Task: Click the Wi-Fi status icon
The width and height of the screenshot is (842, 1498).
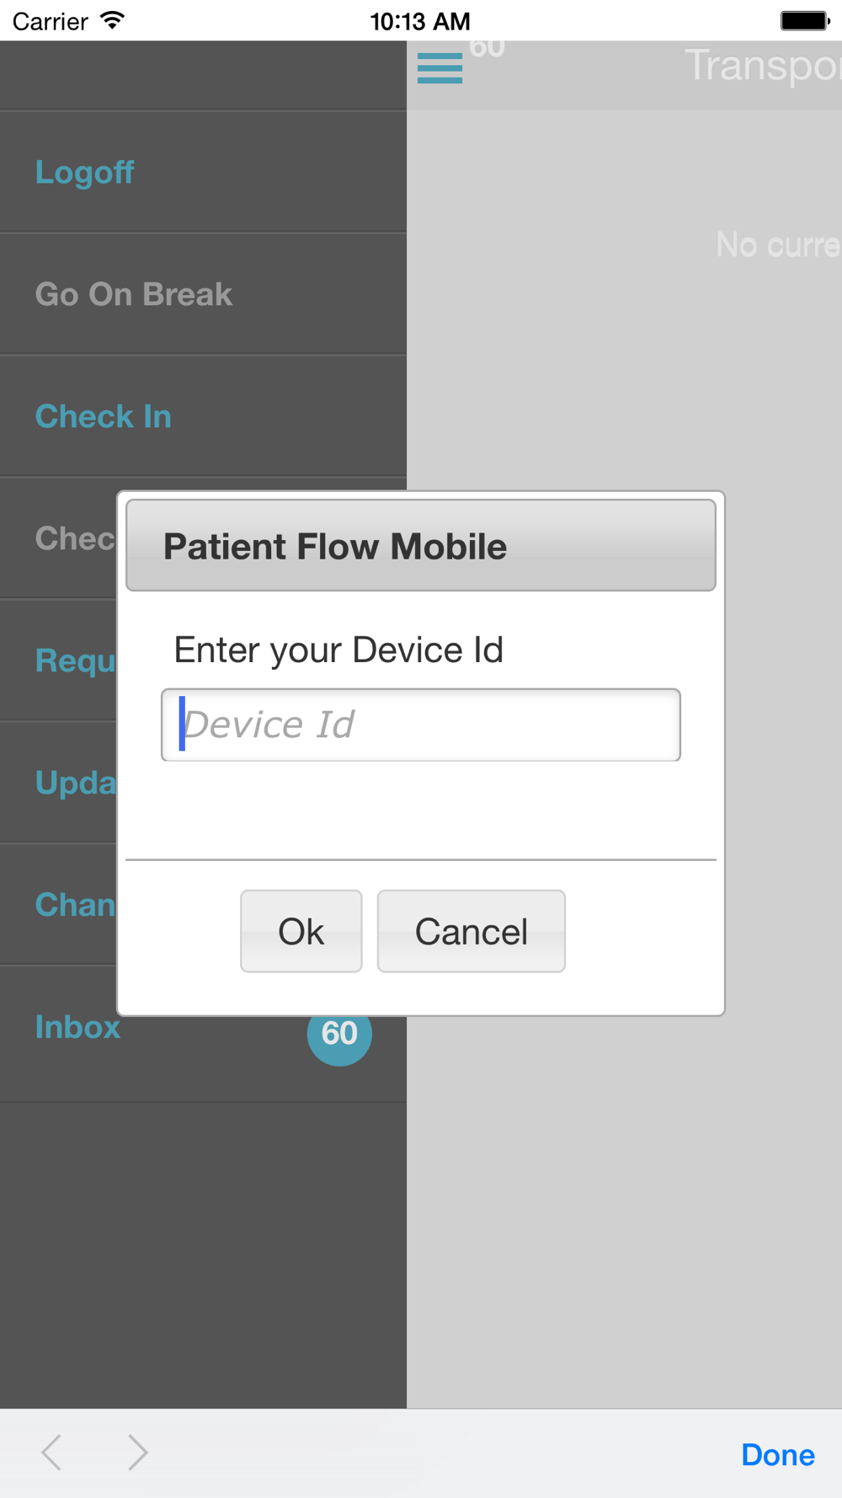Action: [x=112, y=20]
